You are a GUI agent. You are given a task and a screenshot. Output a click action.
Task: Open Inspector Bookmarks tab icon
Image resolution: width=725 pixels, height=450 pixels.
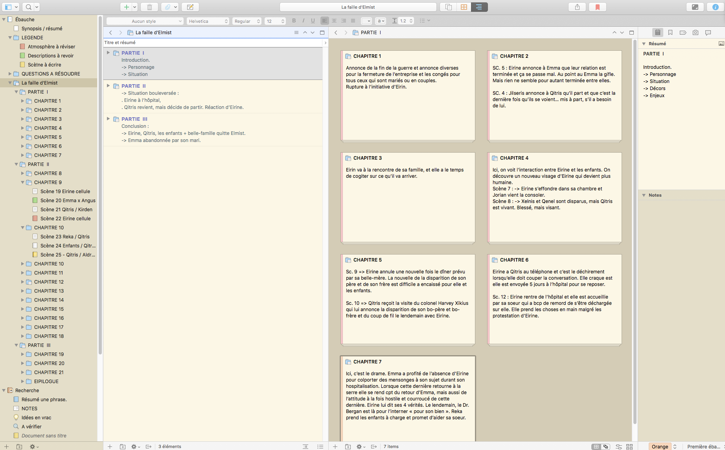tap(670, 33)
